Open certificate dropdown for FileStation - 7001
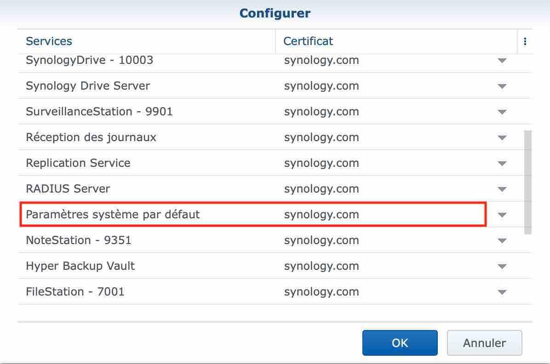This screenshot has height=364, width=550. point(502,292)
